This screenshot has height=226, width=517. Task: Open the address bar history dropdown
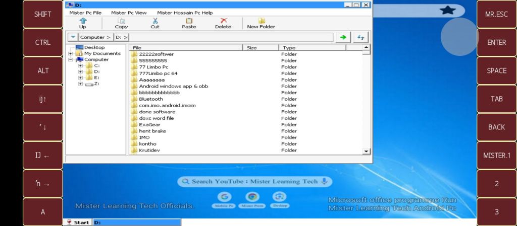73,37
